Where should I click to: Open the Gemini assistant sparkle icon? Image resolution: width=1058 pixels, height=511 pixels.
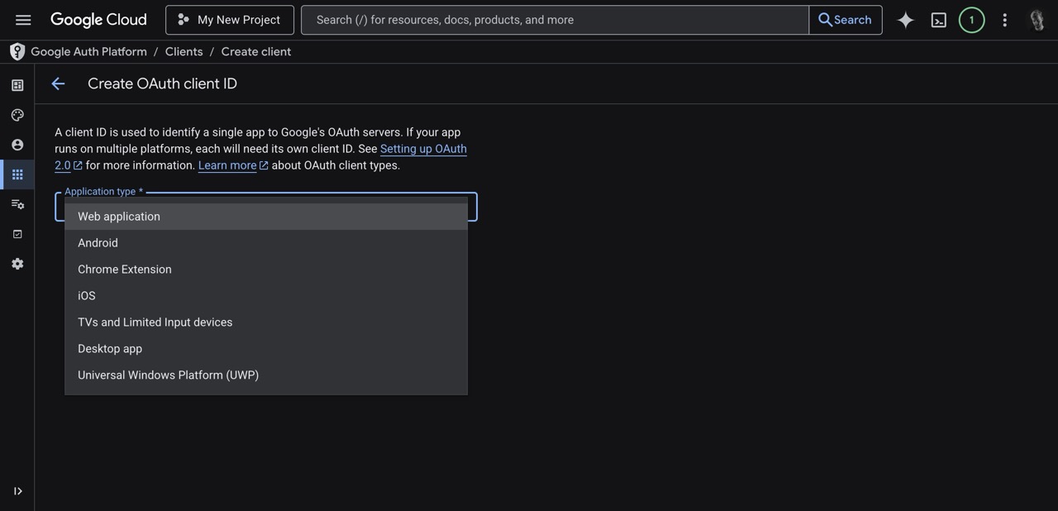point(905,19)
